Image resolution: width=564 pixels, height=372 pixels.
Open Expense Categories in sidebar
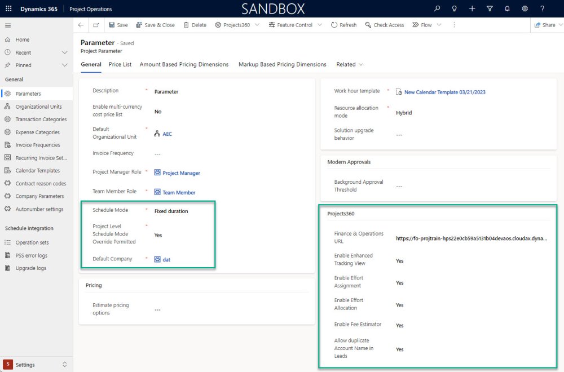click(36, 132)
